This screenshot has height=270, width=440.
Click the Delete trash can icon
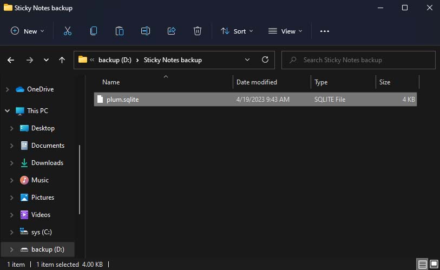click(x=198, y=31)
